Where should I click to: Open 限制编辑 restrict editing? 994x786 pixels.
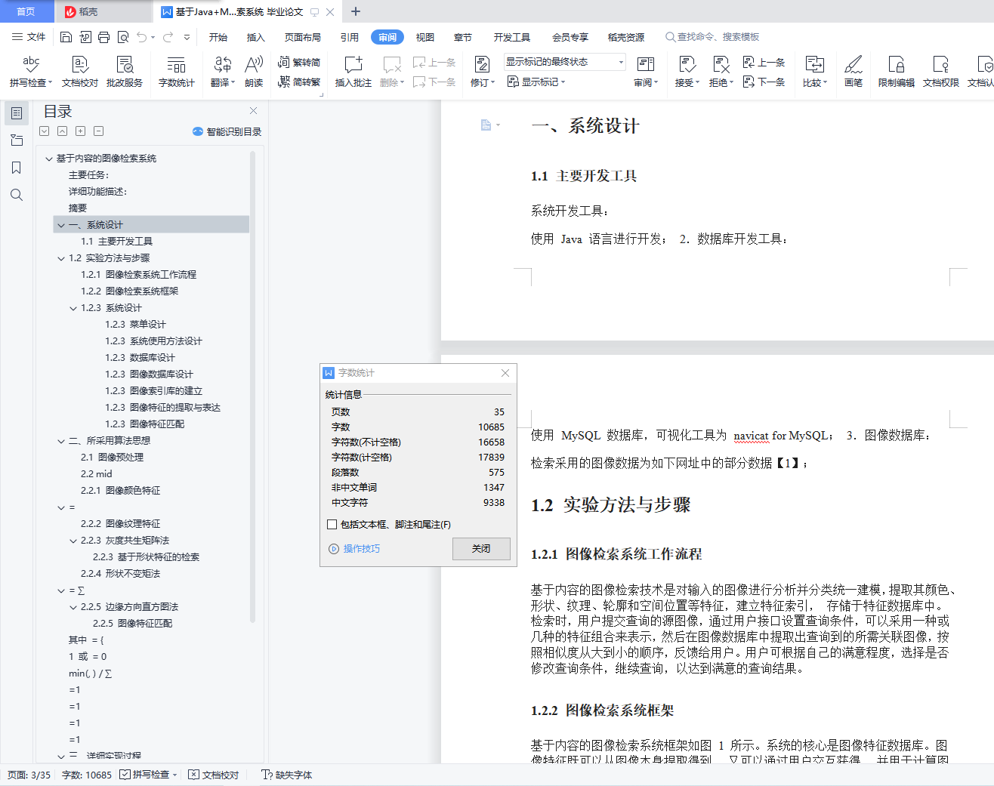tap(897, 72)
